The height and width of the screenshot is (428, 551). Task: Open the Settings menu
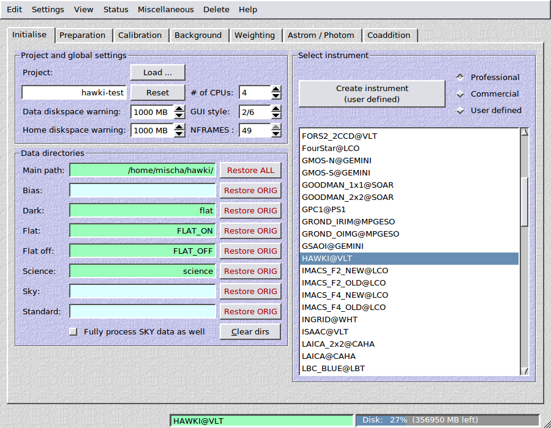click(x=48, y=9)
